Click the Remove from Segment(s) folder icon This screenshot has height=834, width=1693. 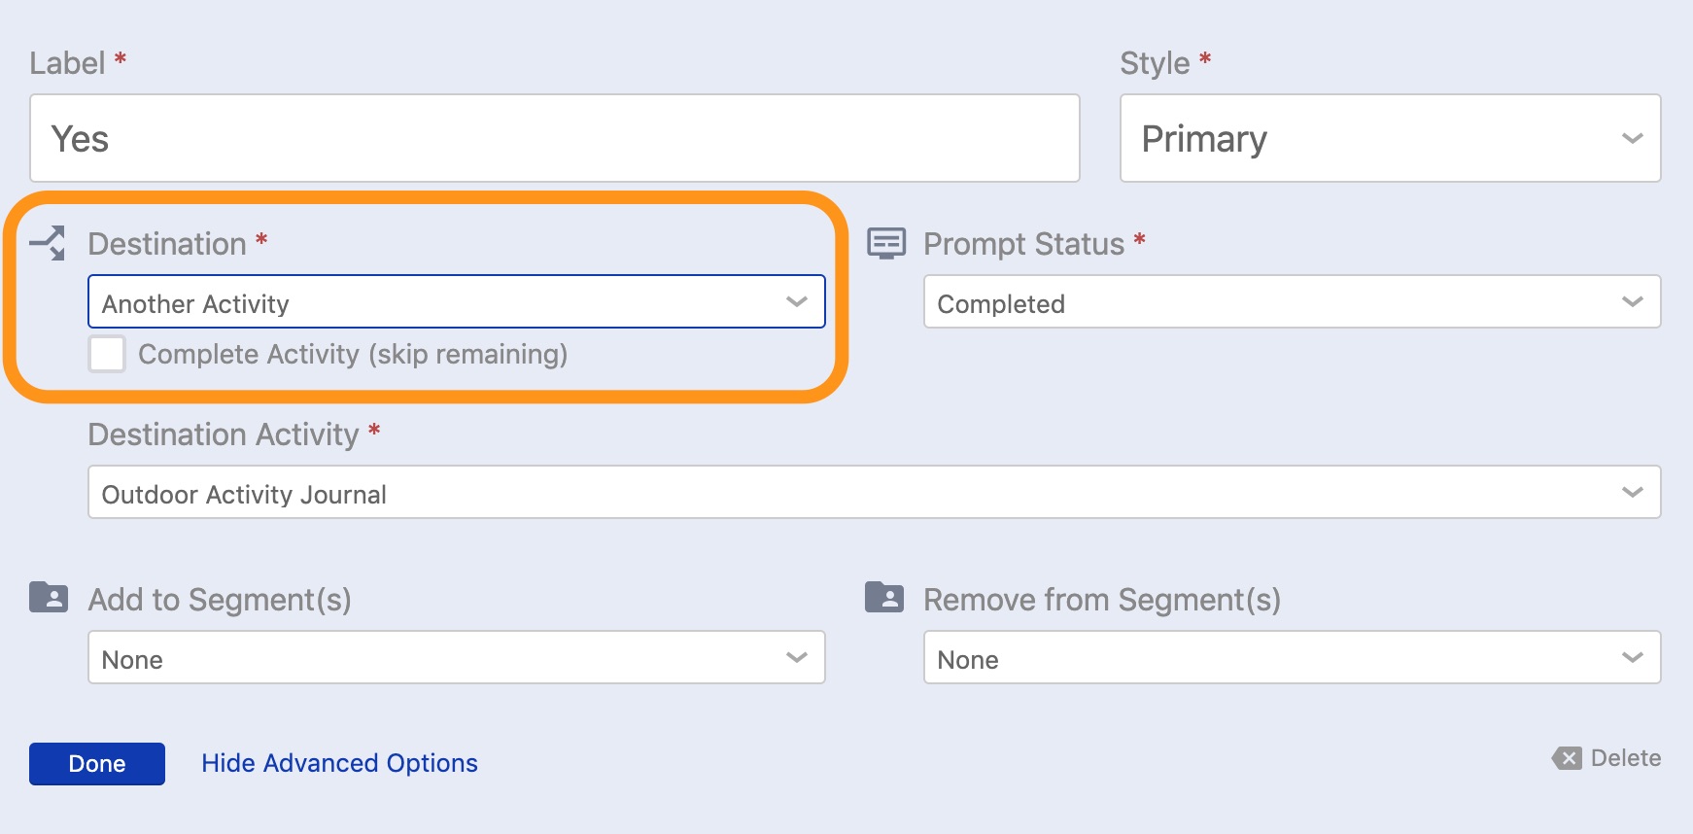pos(884,597)
